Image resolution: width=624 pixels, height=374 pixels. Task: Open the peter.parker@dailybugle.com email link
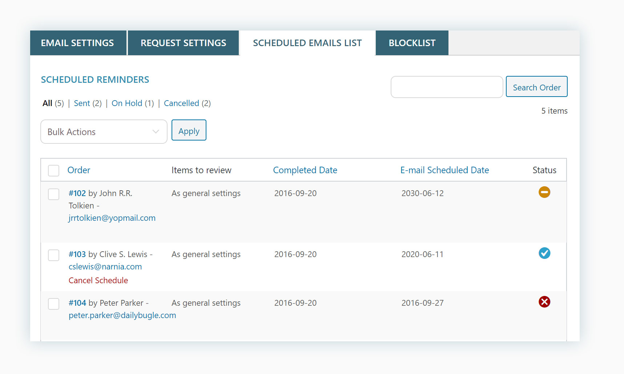pos(122,316)
